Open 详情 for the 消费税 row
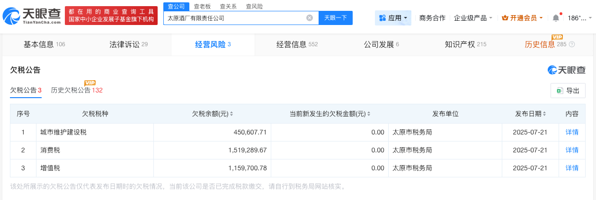This screenshot has height=200, width=596. [572, 150]
